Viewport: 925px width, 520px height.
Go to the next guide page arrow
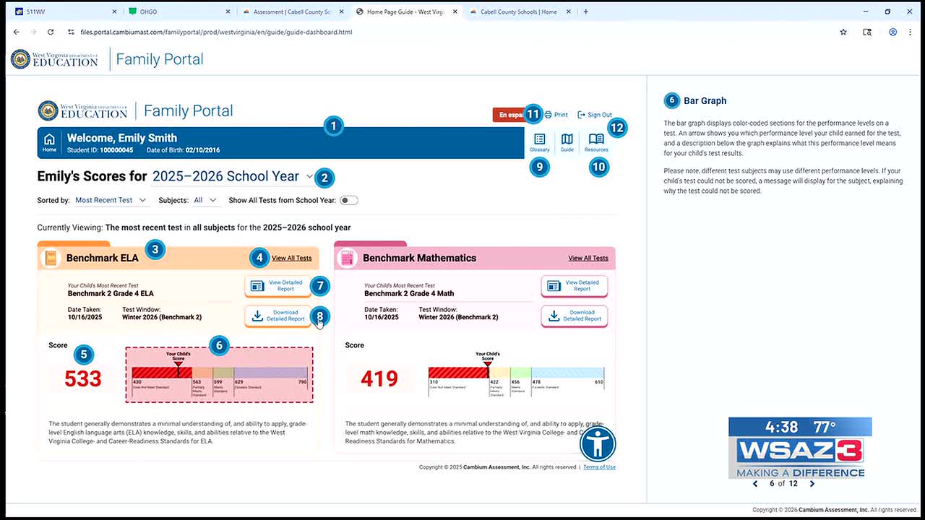pos(812,484)
